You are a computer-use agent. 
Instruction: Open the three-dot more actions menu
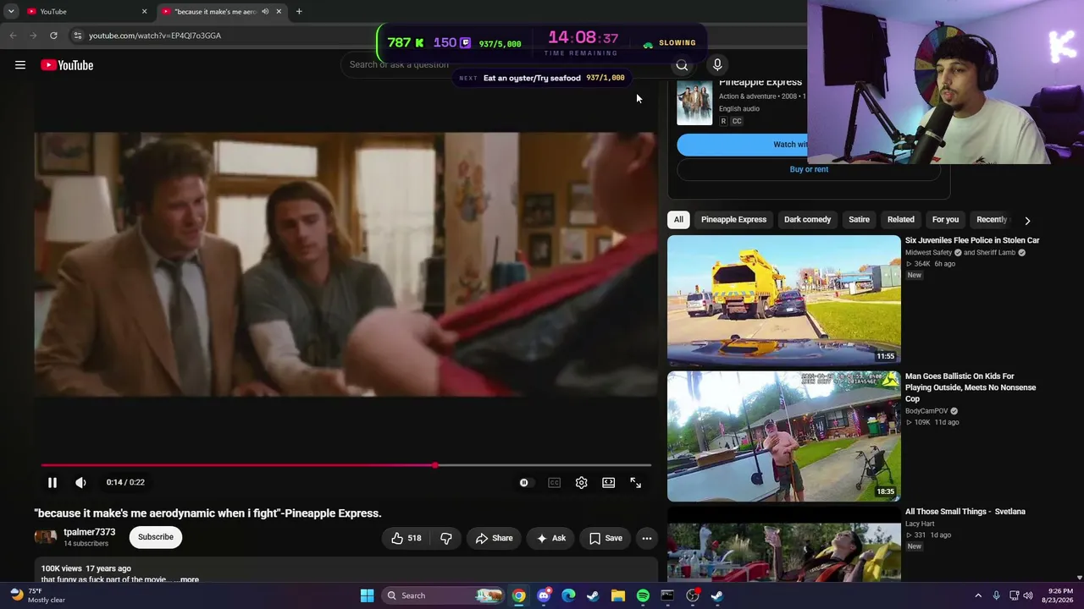click(646, 538)
